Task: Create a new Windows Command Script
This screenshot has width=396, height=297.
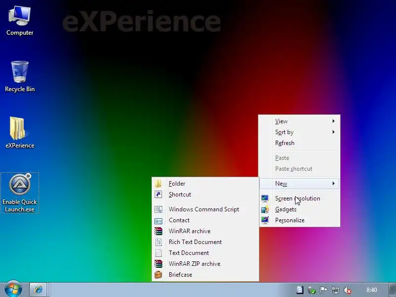Action: coord(205,209)
